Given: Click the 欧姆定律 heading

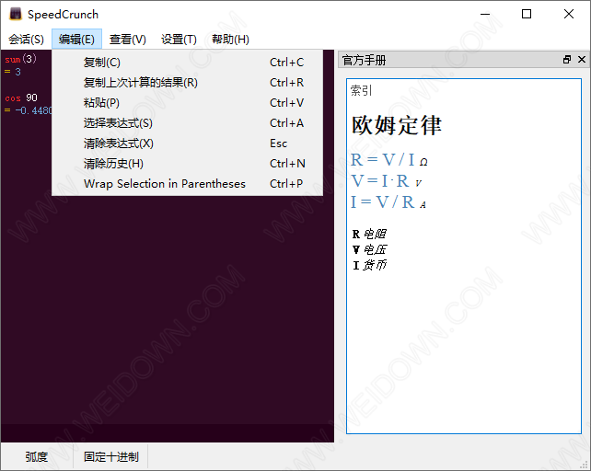Looking at the screenshot, I should pyautogui.click(x=396, y=125).
